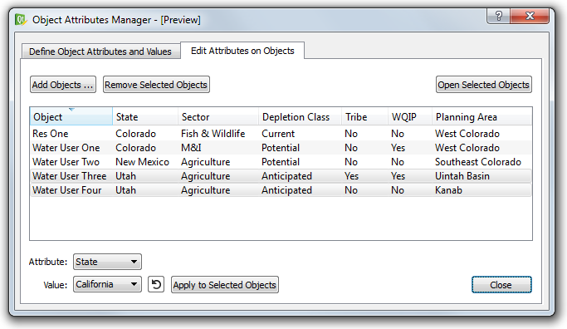567x329 pixels.
Task: Click the Add Objects button
Action: [63, 85]
